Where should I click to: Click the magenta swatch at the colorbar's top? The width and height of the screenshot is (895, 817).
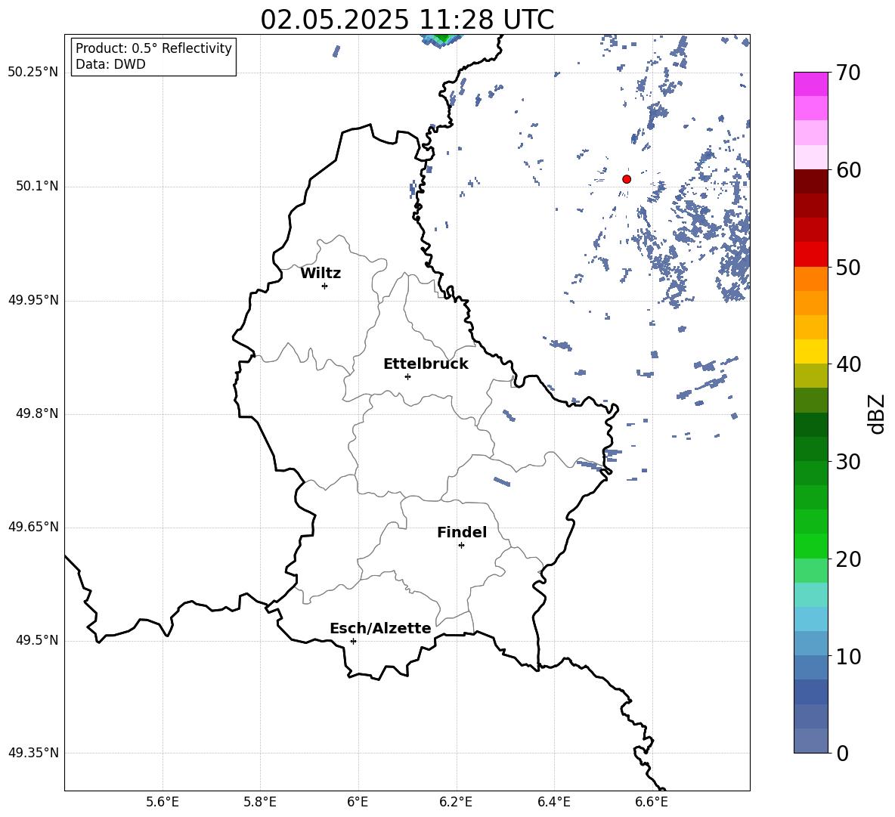point(810,84)
